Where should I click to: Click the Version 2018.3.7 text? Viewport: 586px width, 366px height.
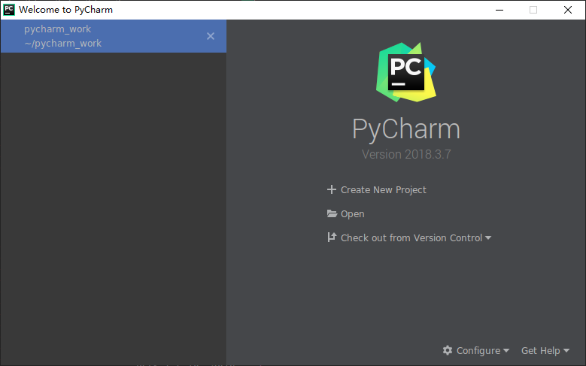point(406,154)
